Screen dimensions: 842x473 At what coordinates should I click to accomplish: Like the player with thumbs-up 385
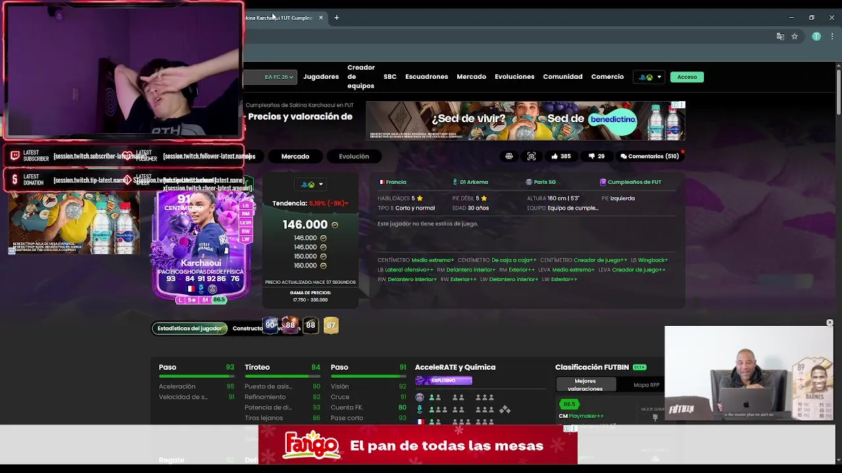(x=560, y=156)
